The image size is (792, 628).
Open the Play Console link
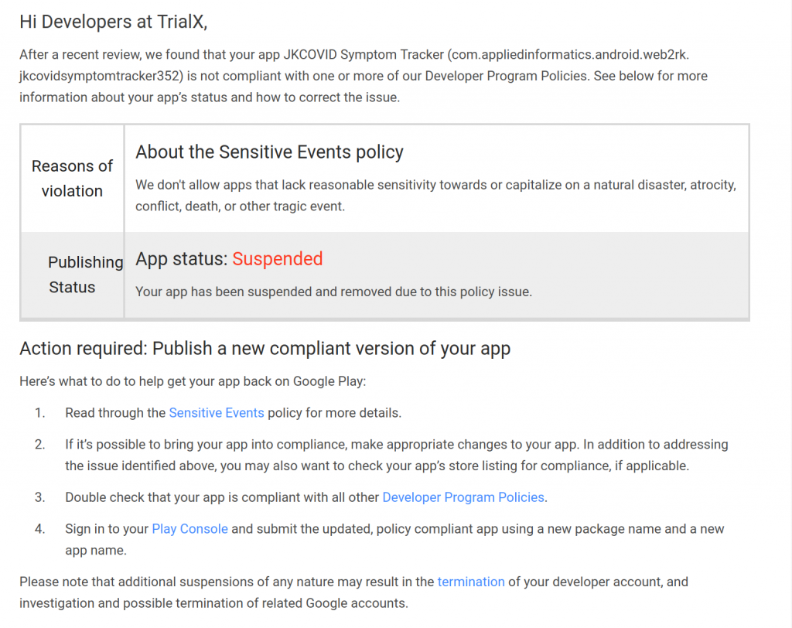click(x=189, y=529)
